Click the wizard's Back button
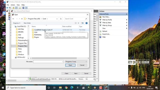 66,73
